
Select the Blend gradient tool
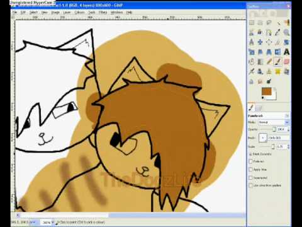260,62
